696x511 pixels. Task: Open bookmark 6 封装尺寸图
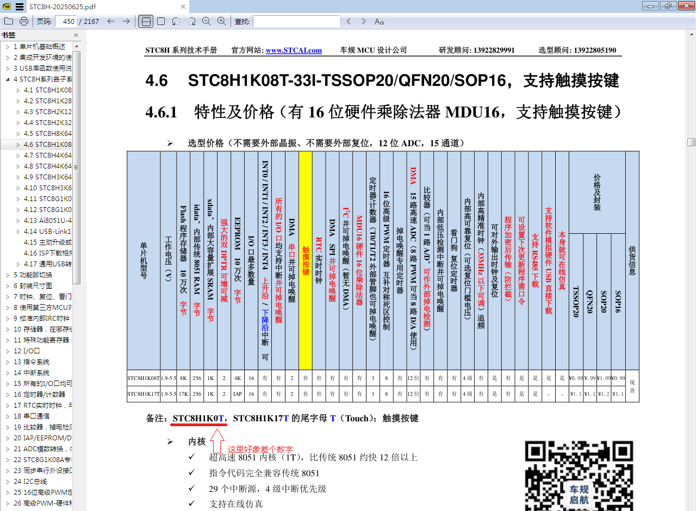coord(33,286)
